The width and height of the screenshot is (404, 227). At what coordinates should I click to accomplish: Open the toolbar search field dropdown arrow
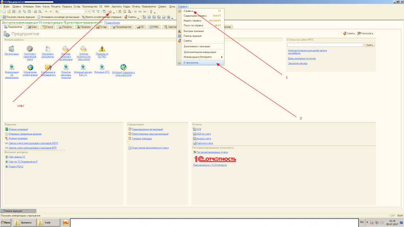click(86, 11)
